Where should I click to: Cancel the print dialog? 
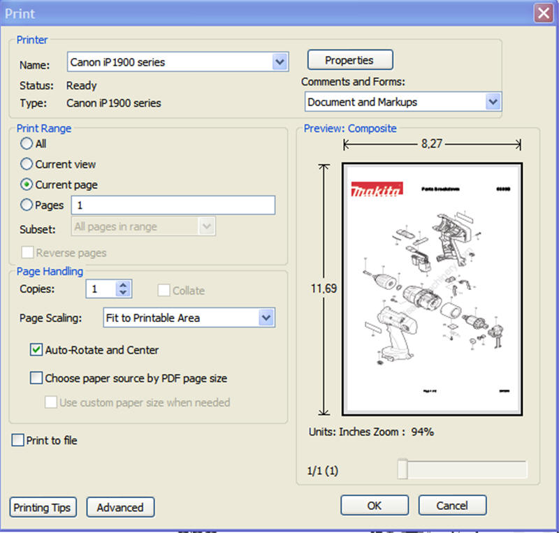coord(452,506)
